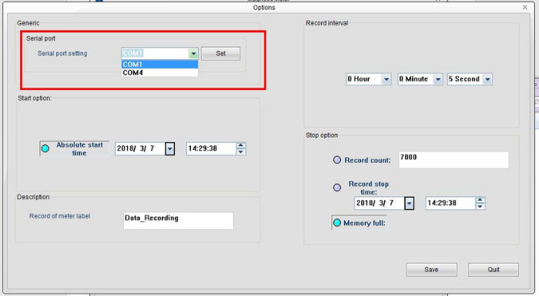Decrease start time with down stepper arrow

click(x=241, y=151)
